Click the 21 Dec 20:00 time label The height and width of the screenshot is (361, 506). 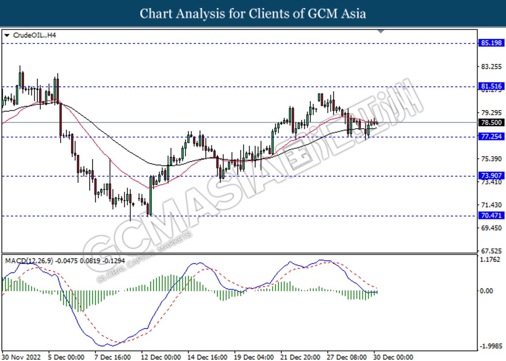point(301,357)
